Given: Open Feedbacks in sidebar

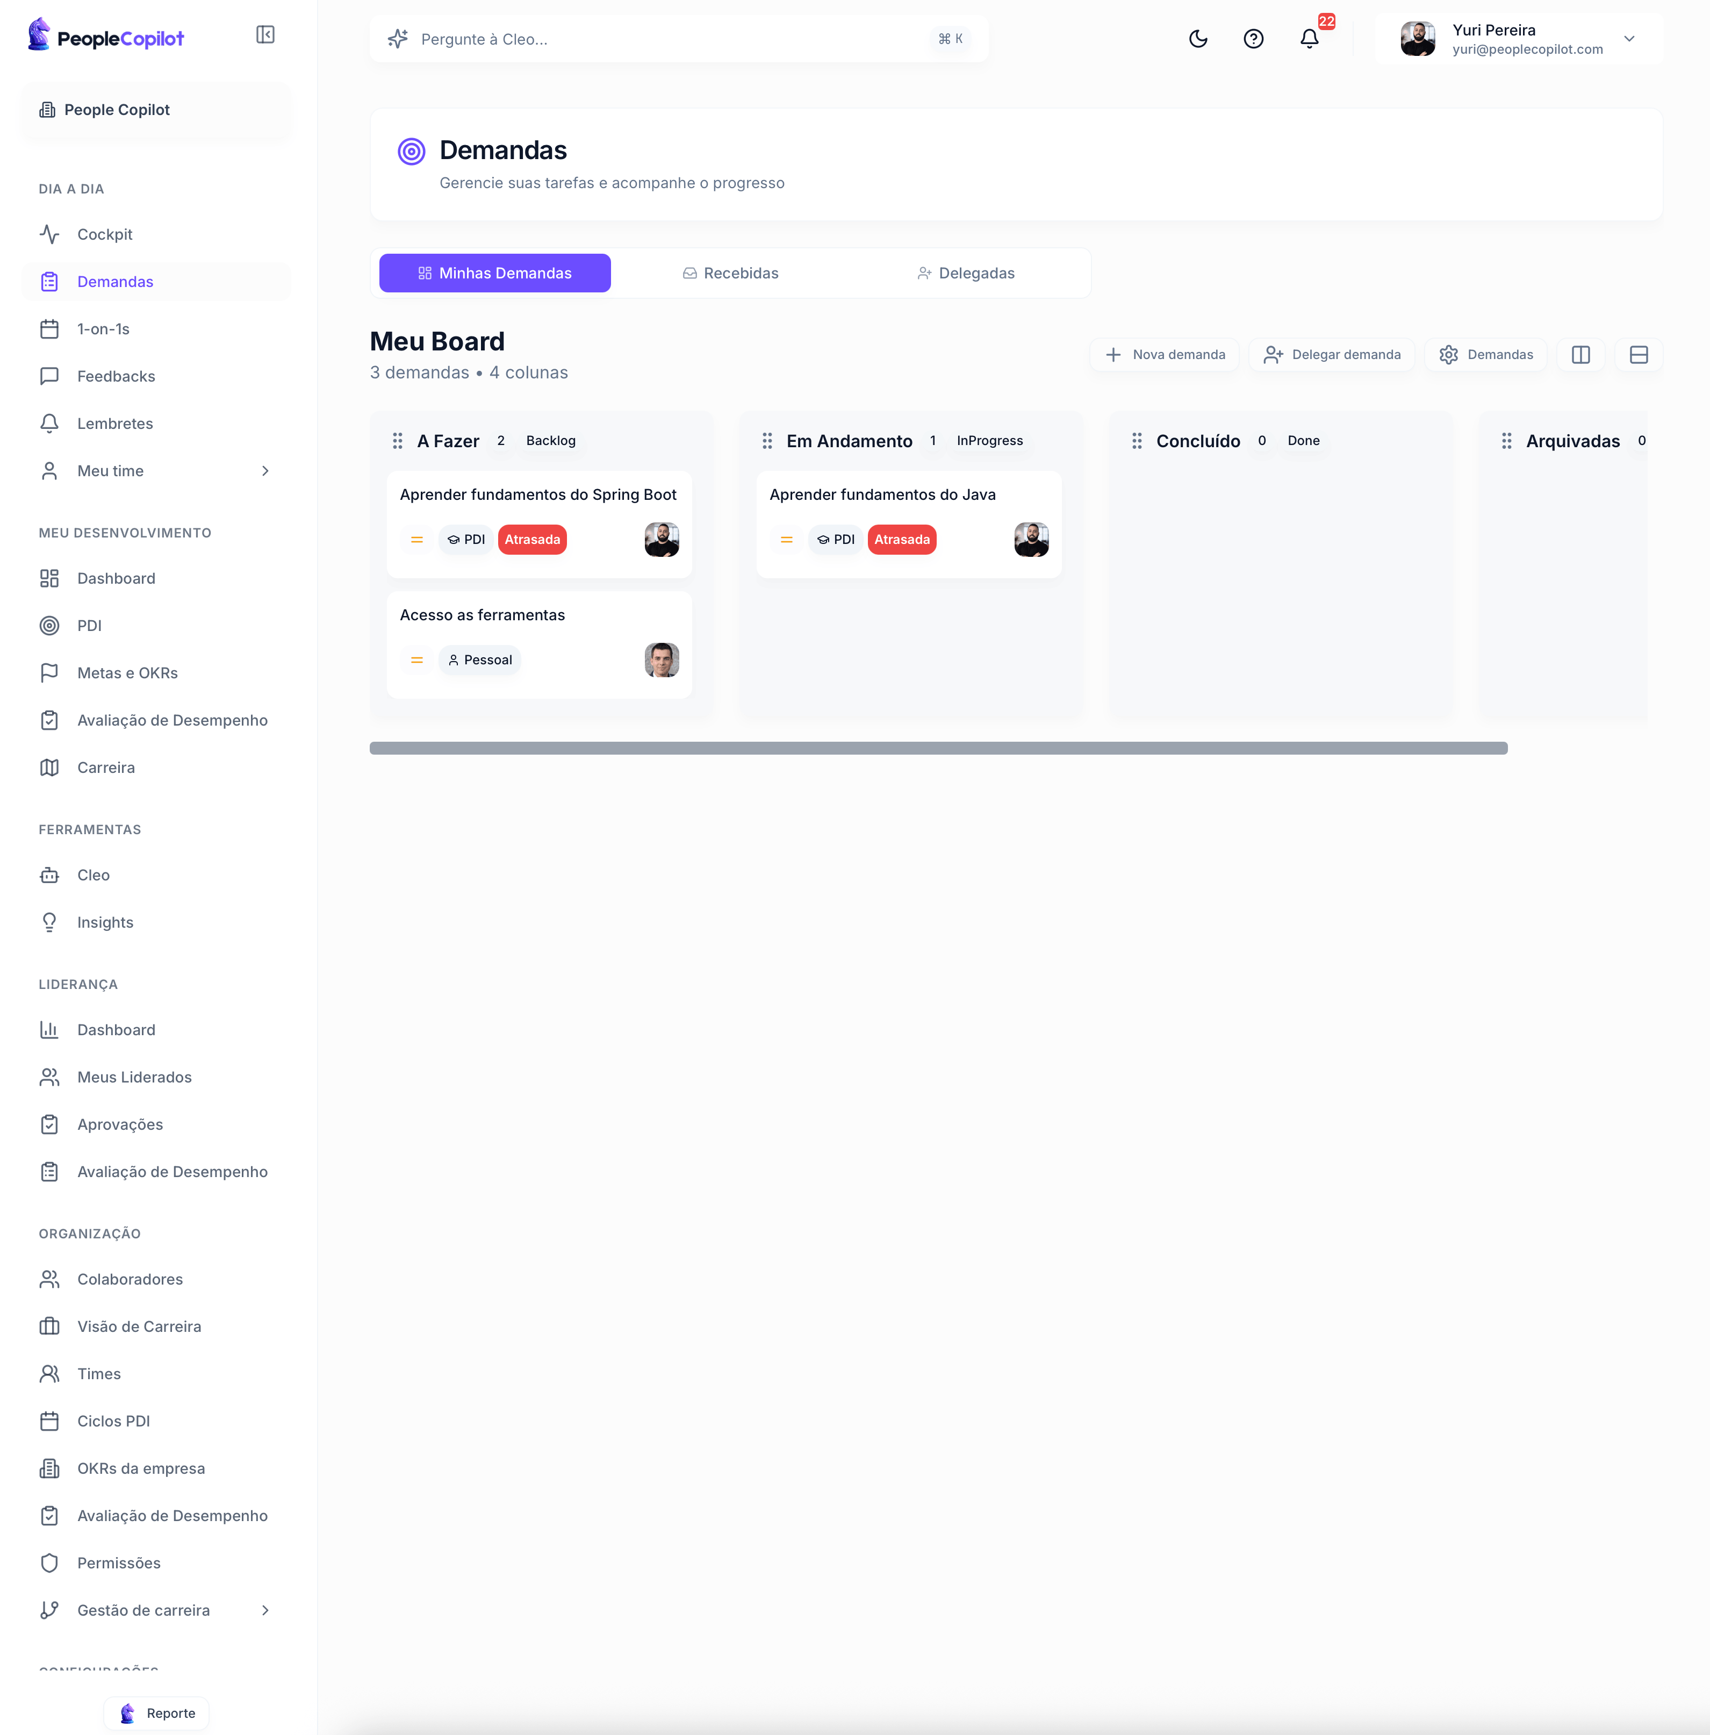Looking at the screenshot, I should tap(156, 376).
